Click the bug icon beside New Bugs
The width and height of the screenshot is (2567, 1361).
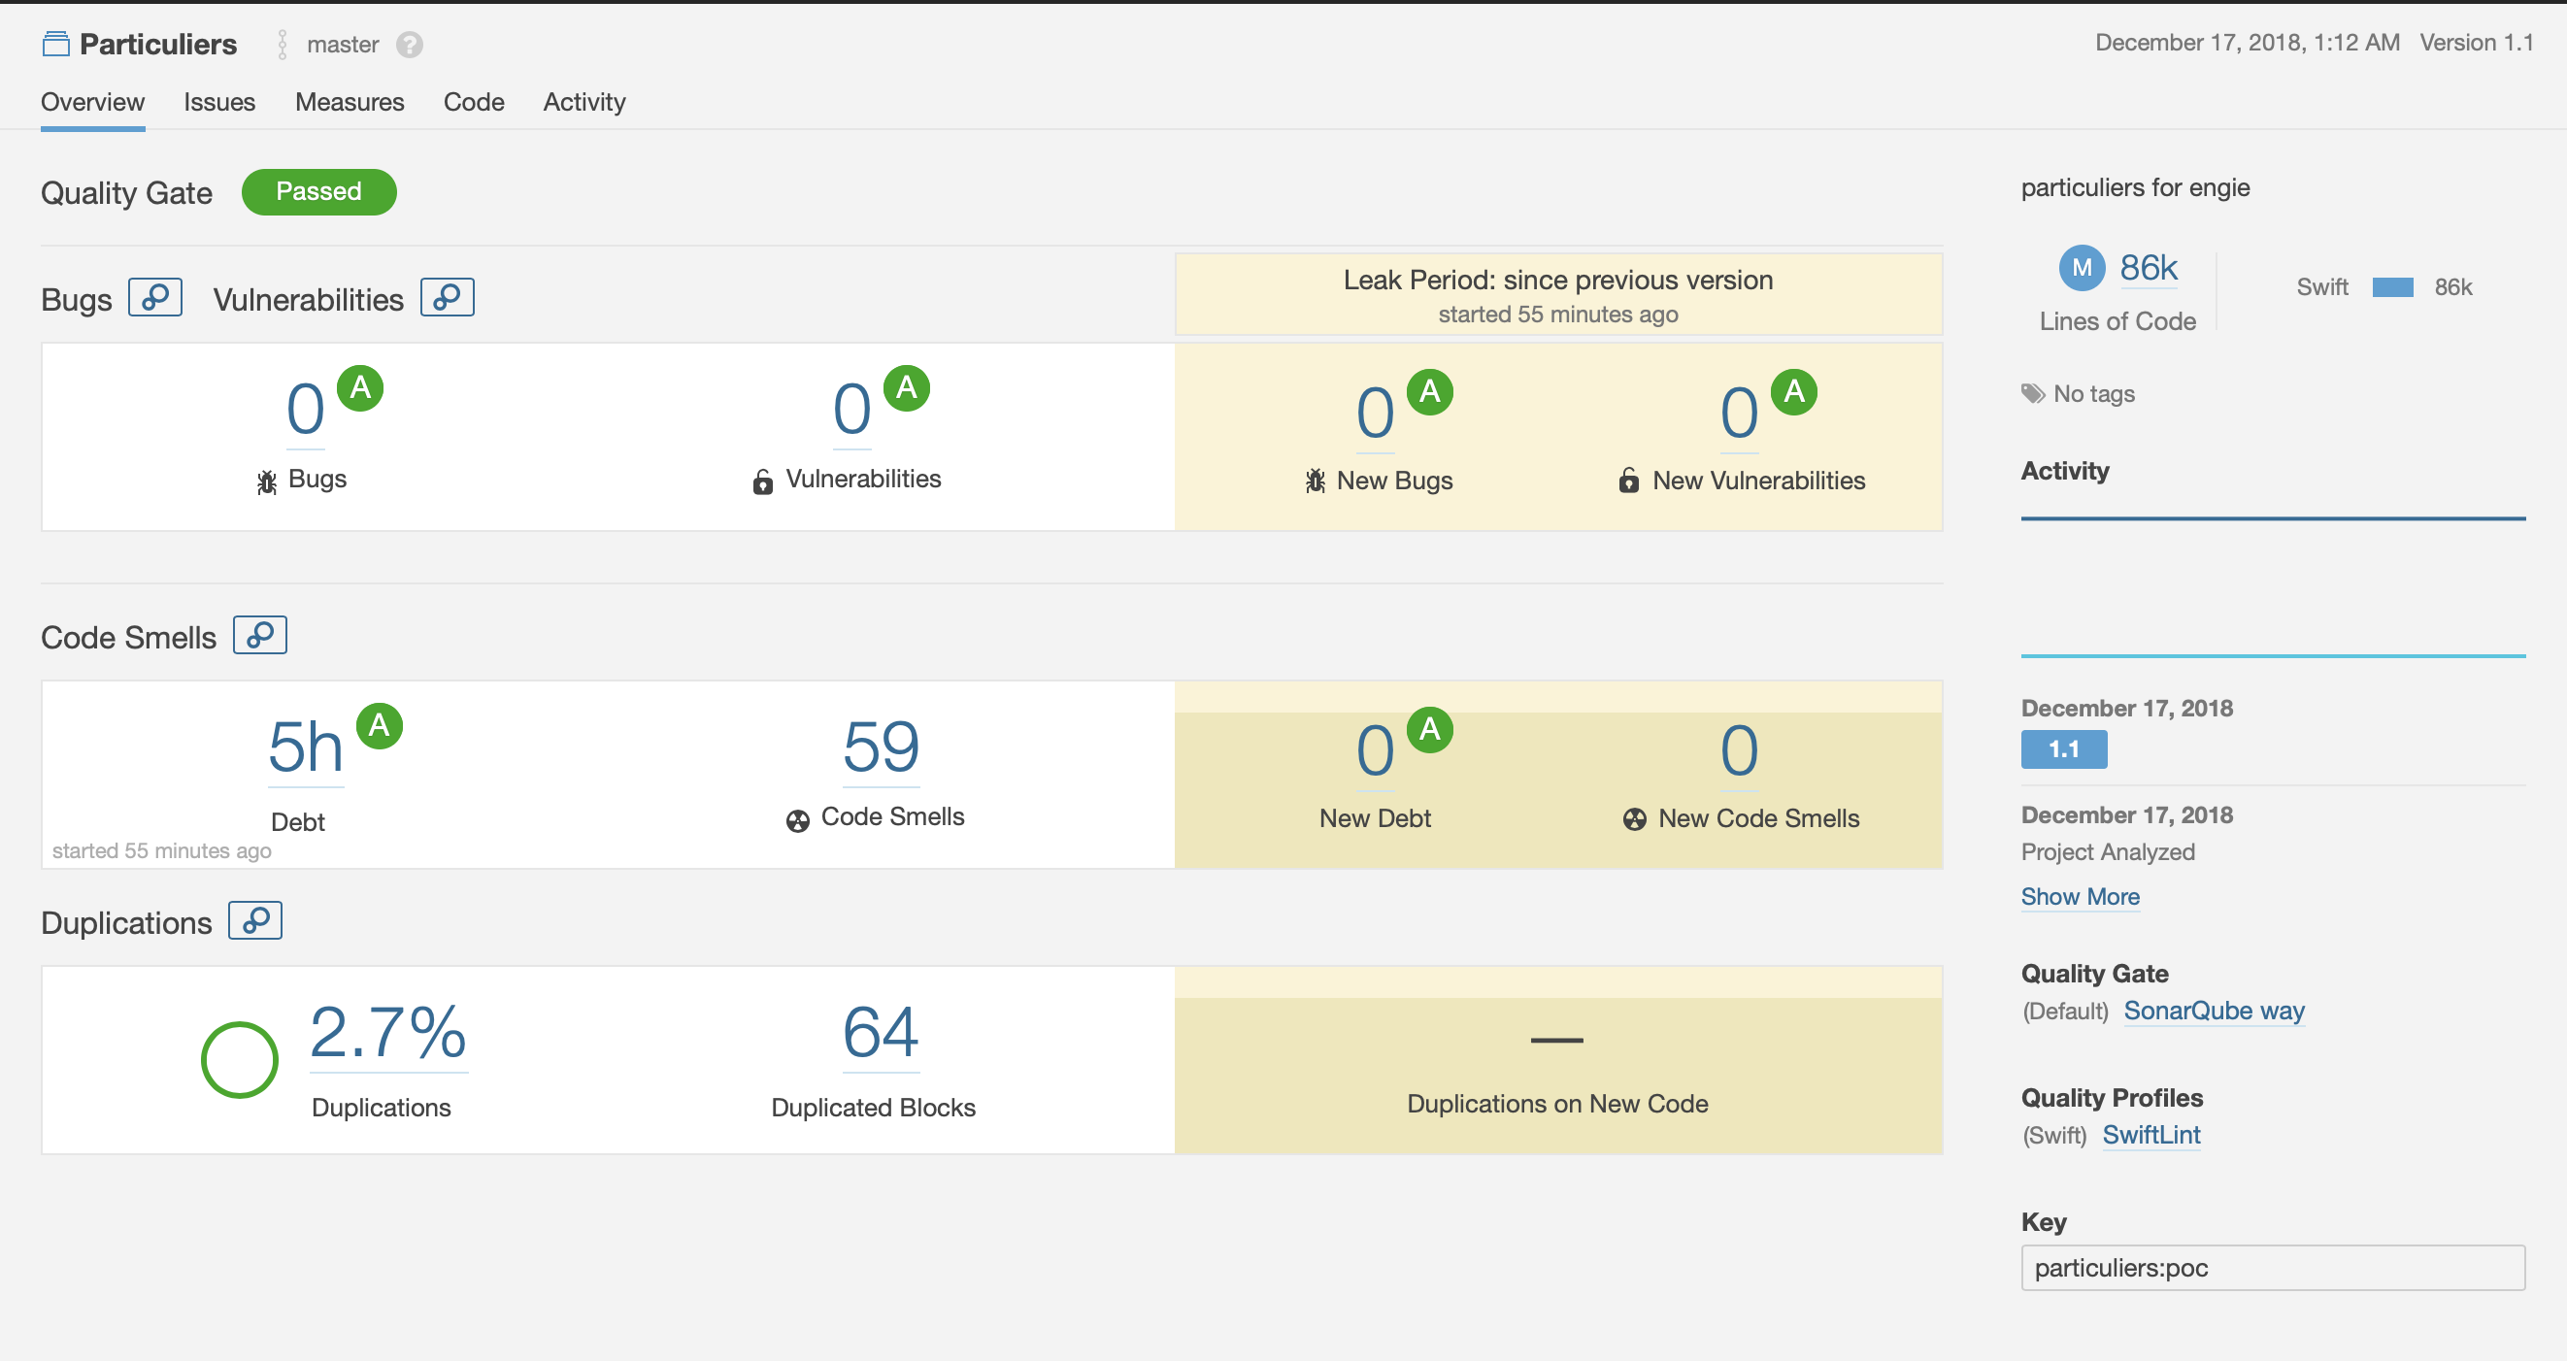1316,481
